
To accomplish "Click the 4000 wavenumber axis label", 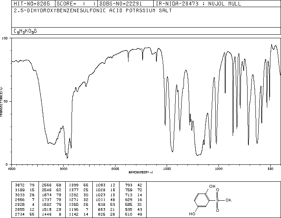I will [x=12, y=169].
